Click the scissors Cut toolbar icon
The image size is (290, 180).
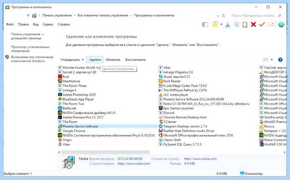[228, 25]
